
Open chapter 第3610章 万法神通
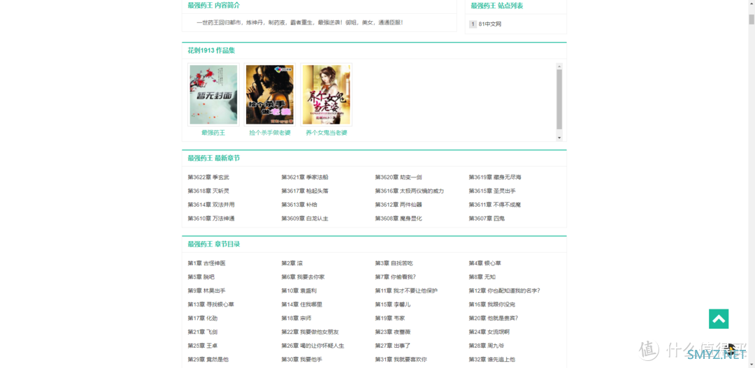(211, 219)
